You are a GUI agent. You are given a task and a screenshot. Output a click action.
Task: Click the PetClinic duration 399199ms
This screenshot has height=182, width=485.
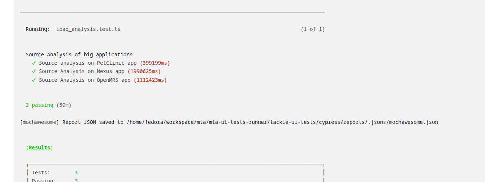click(155, 63)
